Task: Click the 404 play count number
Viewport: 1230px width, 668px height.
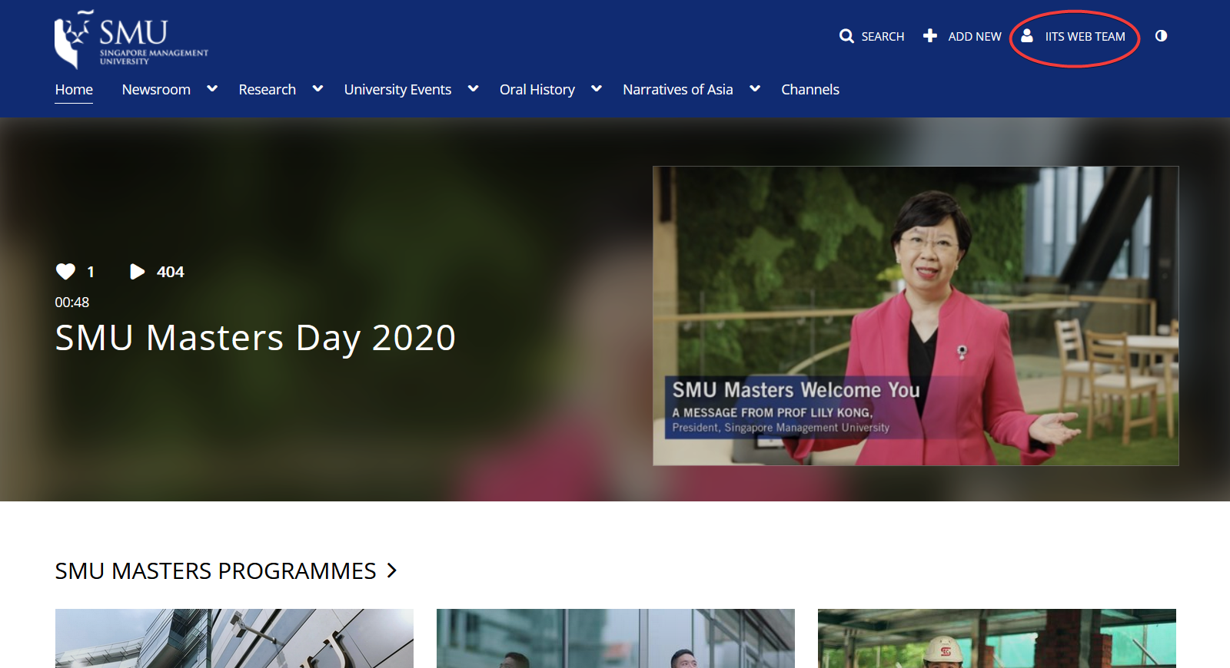Action: 170,272
